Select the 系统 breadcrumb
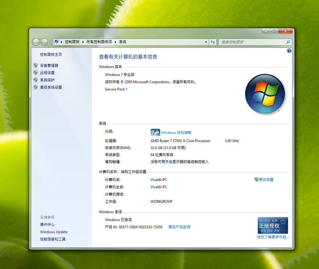 click(122, 42)
